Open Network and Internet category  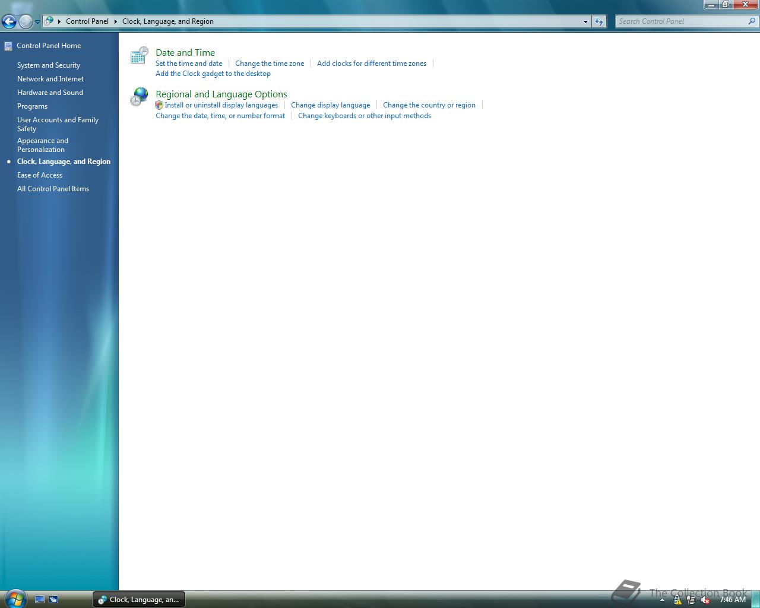(x=50, y=79)
